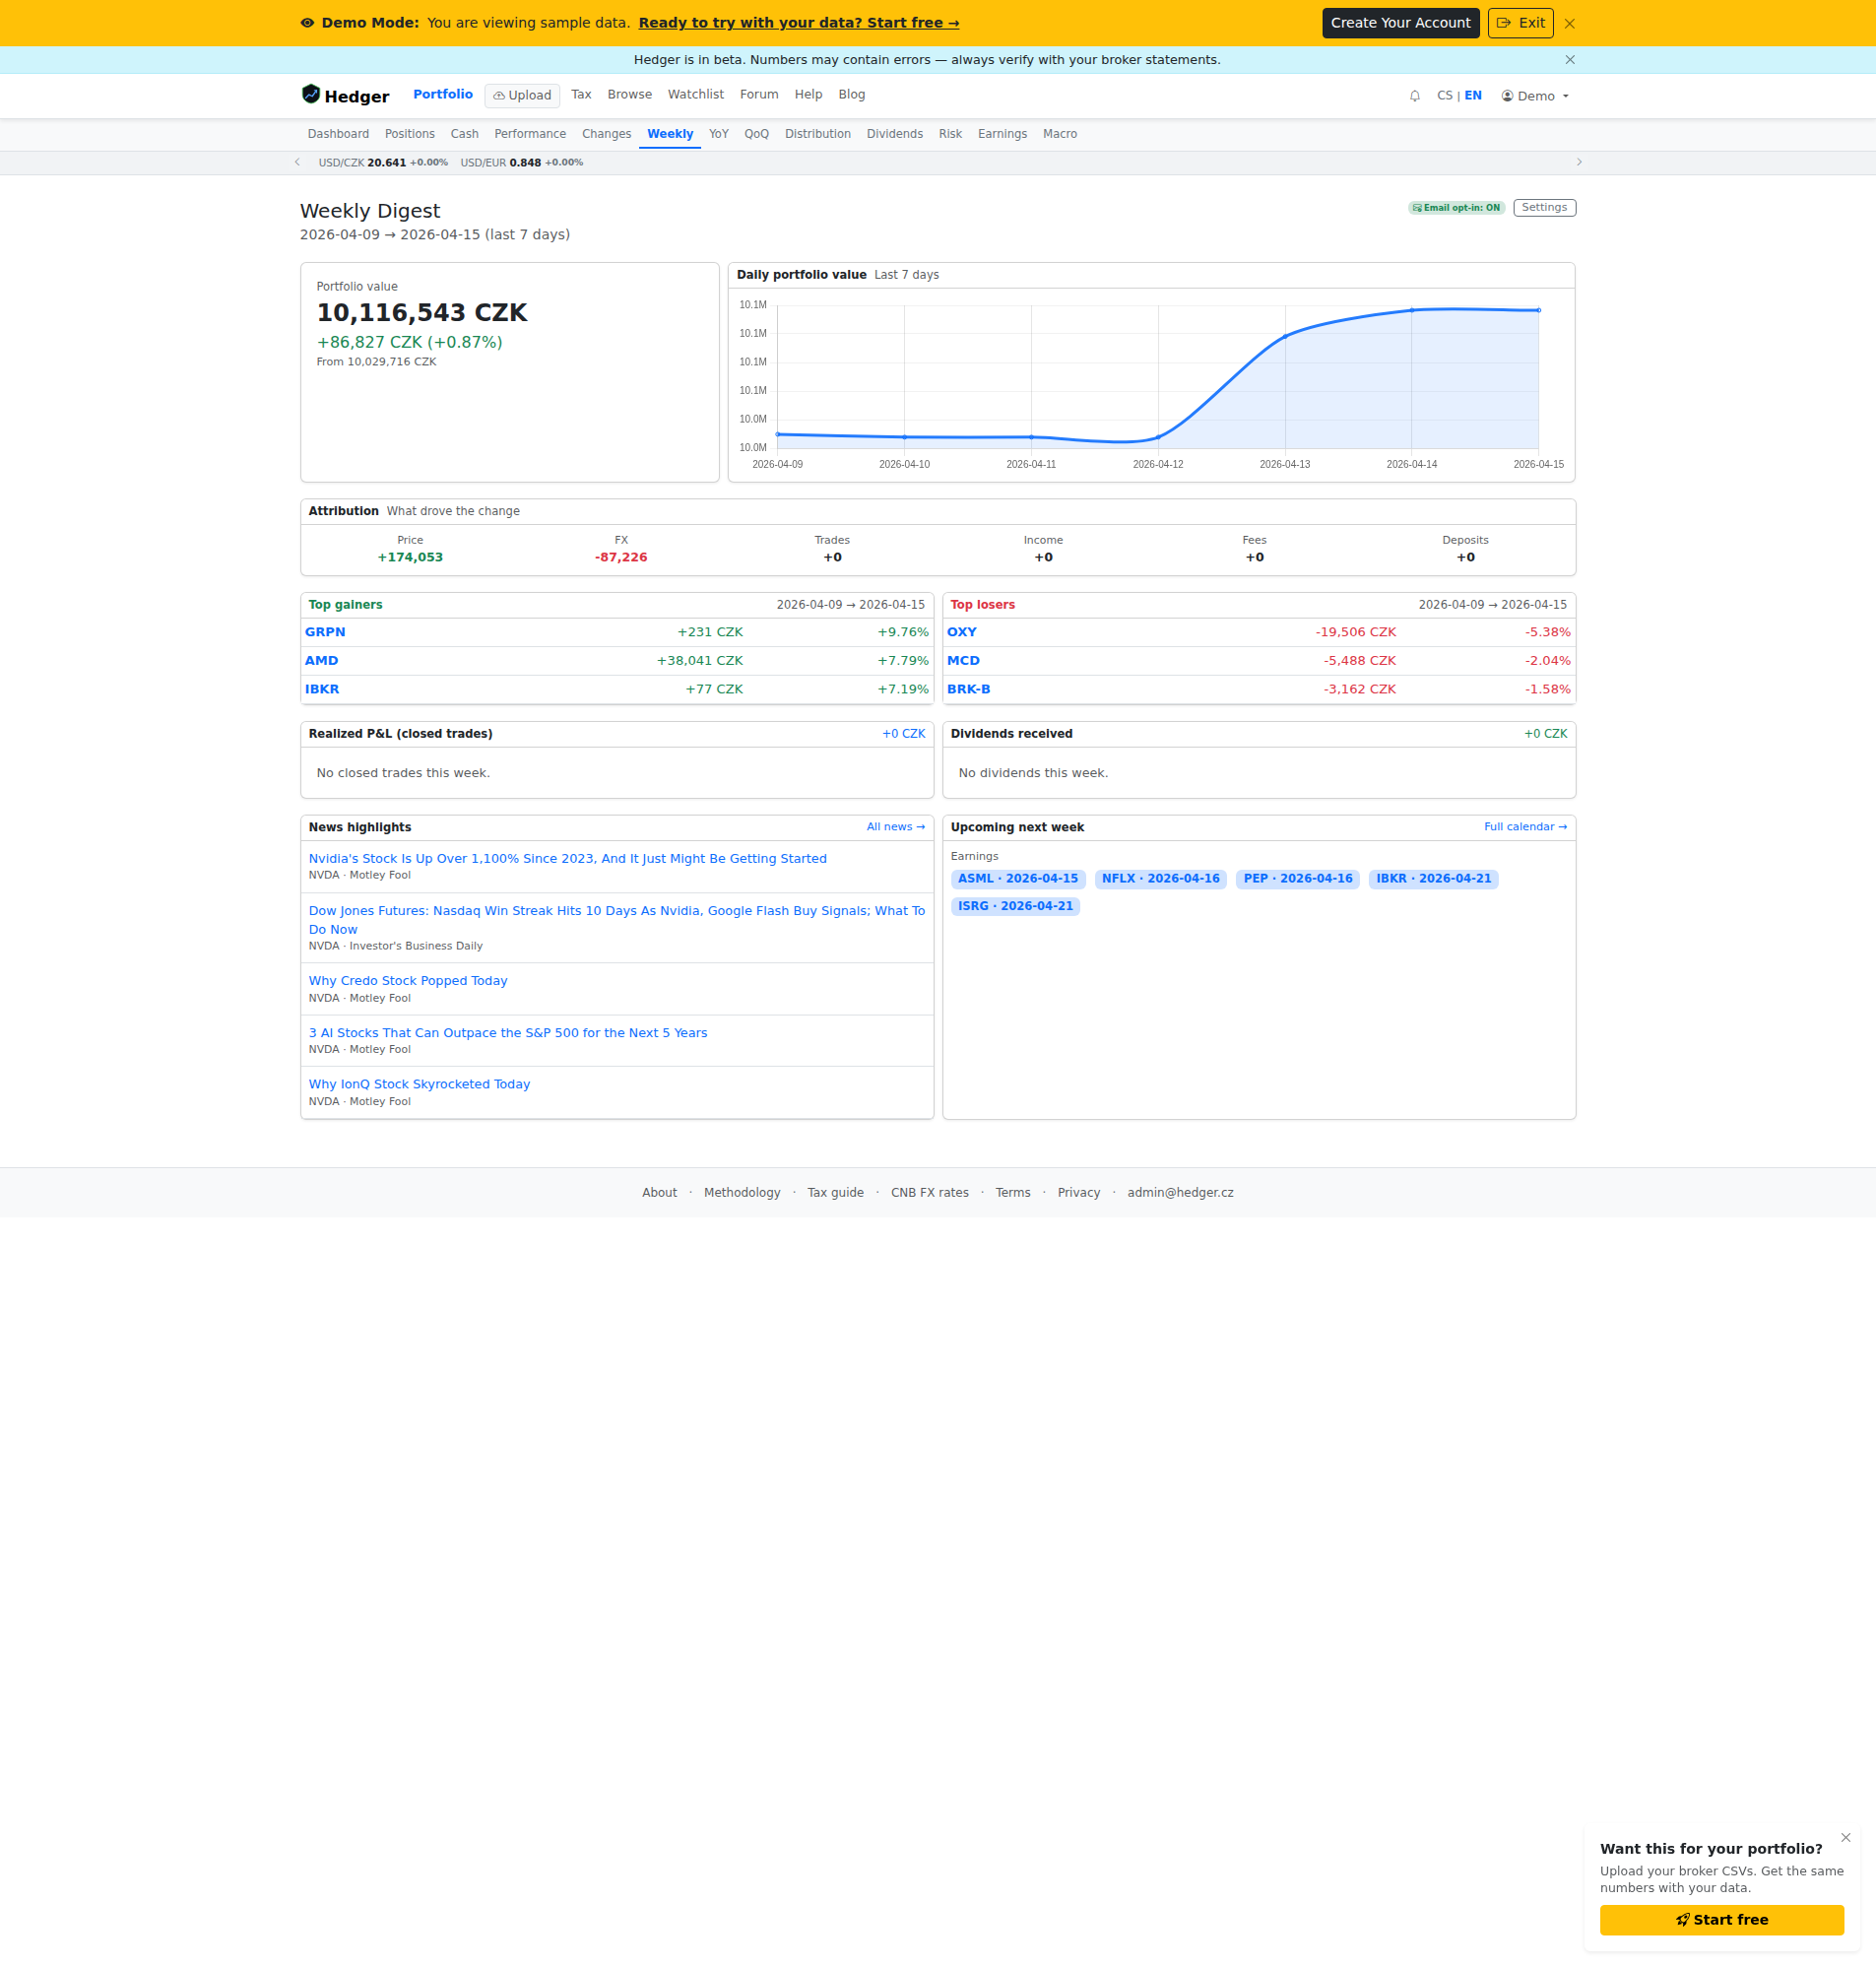Exit demo mode via Exit button
This screenshot has height=1967, width=1876.
pyautogui.click(x=1520, y=23)
